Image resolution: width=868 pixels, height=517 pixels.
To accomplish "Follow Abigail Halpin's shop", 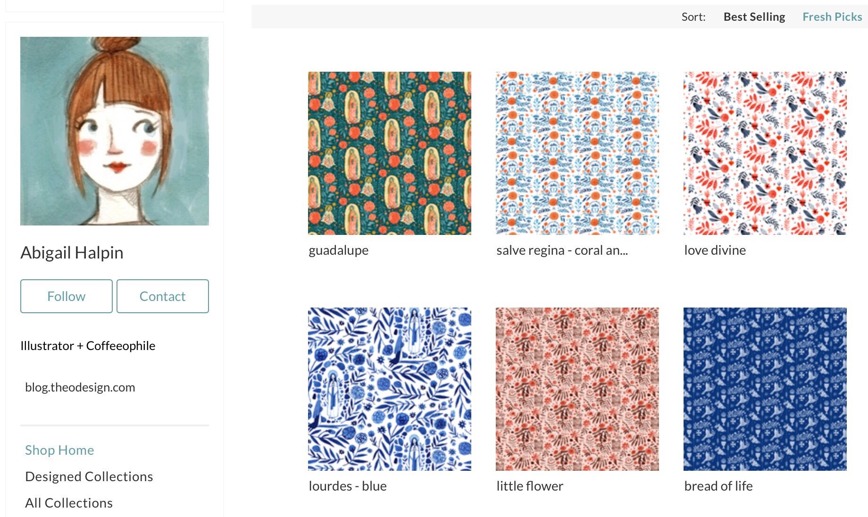I will click(x=67, y=296).
